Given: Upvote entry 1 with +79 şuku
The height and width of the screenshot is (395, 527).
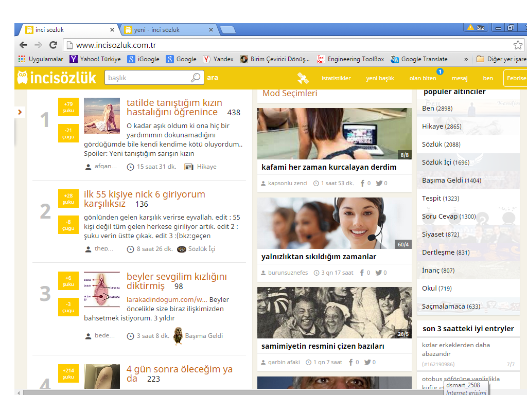Looking at the screenshot, I should click(68, 107).
